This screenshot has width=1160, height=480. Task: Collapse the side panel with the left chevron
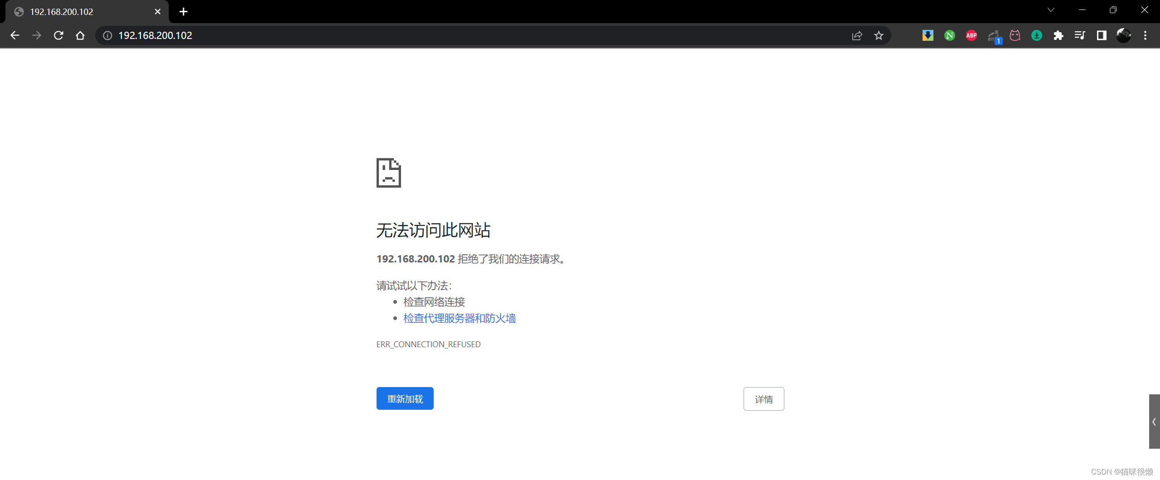point(1154,422)
